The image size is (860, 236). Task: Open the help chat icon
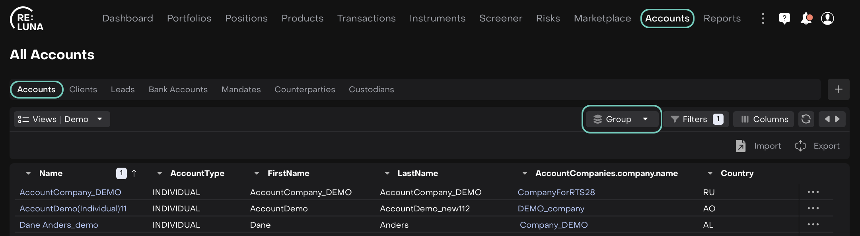(784, 19)
